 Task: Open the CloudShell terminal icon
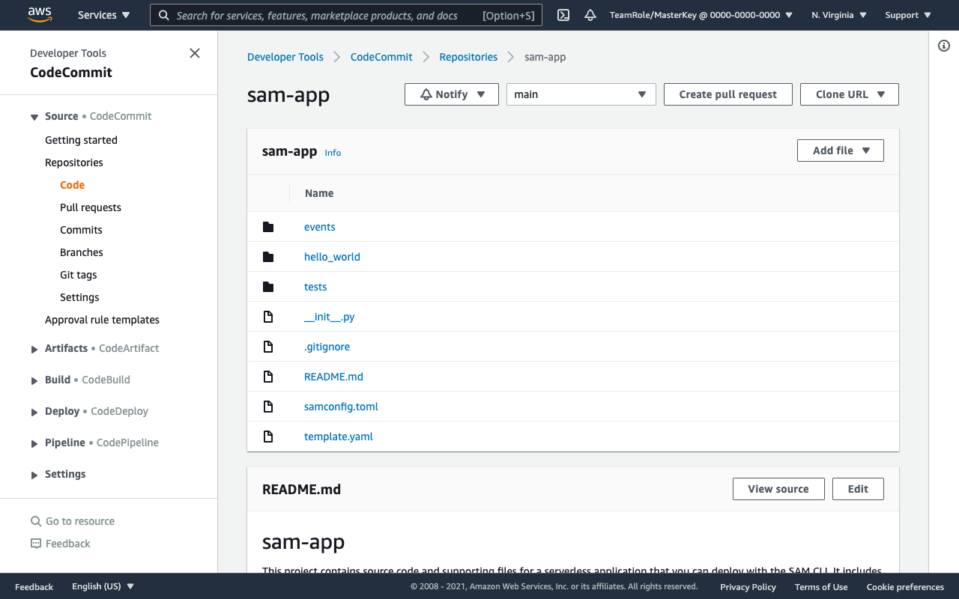564,15
